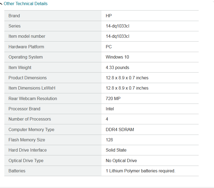214x188 pixels.
Task: Select the Brand row label
Action: pos(14,16)
